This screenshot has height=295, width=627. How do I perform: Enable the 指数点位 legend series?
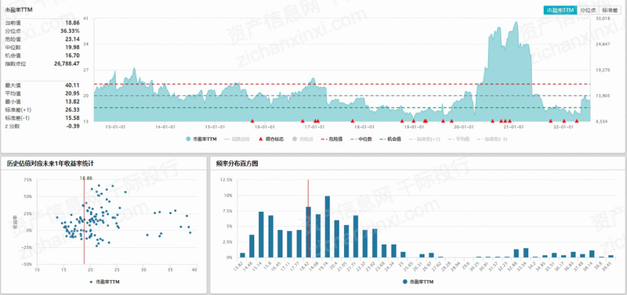237,139
